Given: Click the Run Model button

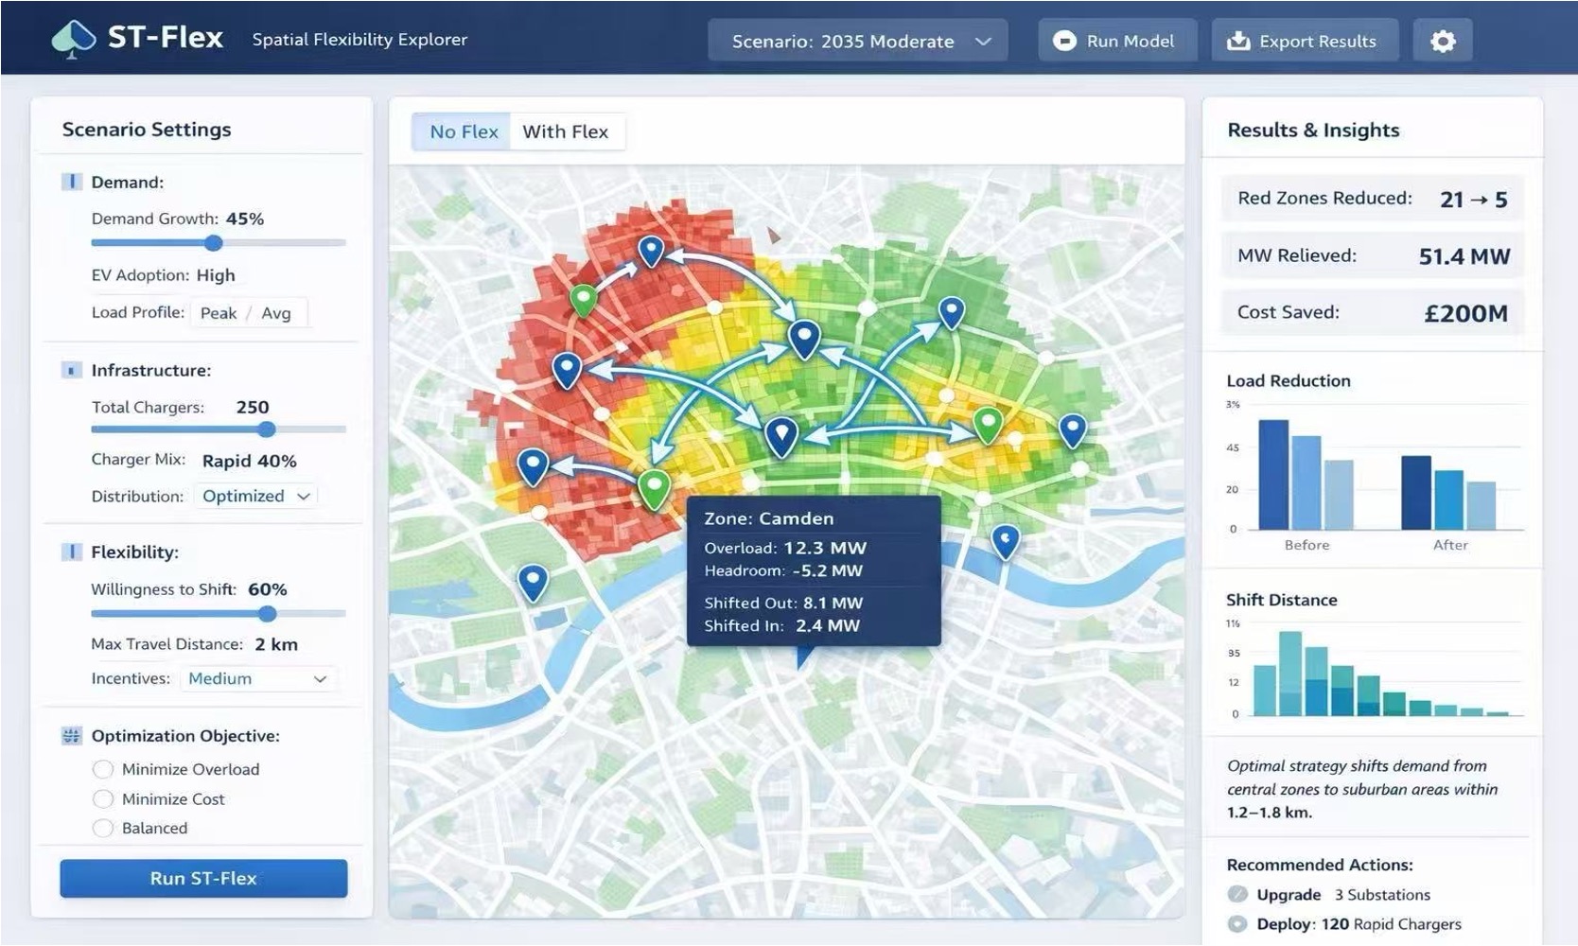Looking at the screenshot, I should [1116, 41].
